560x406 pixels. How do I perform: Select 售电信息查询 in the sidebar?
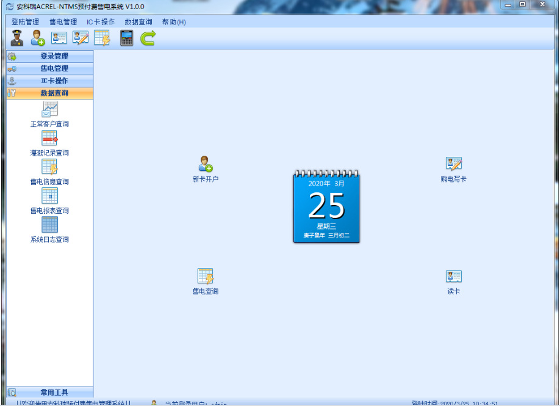[49, 172]
